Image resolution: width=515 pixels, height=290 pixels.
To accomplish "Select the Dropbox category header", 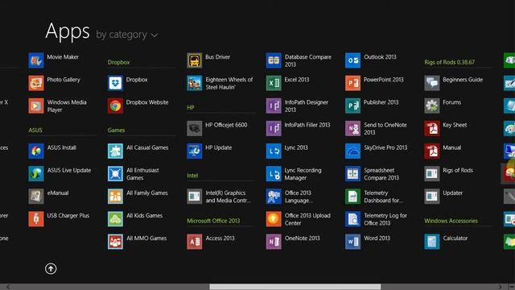I will click(118, 62).
